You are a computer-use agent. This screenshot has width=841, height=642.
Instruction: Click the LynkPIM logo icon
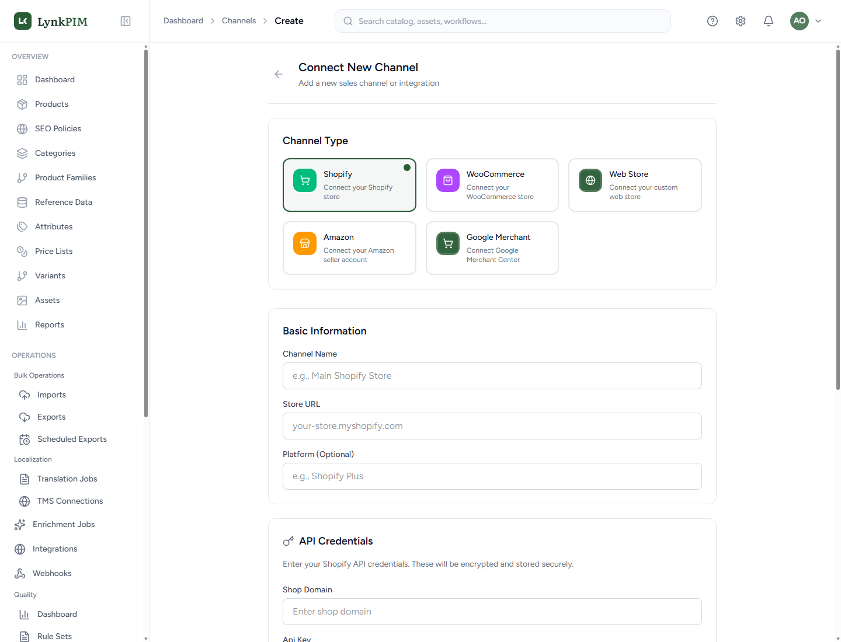[x=23, y=21]
